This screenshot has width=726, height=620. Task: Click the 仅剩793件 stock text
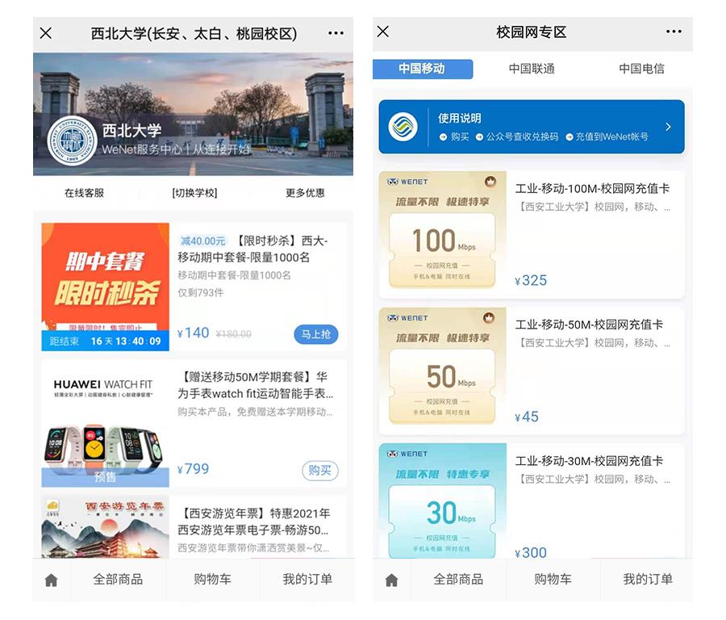(x=201, y=293)
